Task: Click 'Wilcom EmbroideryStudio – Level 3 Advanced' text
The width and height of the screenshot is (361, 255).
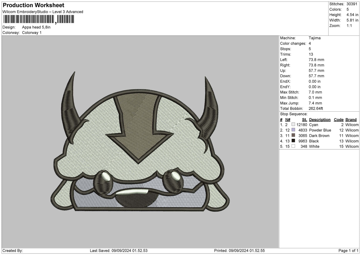Action: click(x=43, y=12)
